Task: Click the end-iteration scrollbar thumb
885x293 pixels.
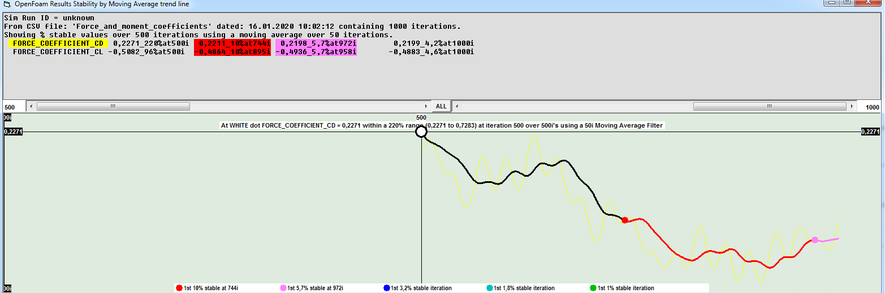Action: coord(770,106)
